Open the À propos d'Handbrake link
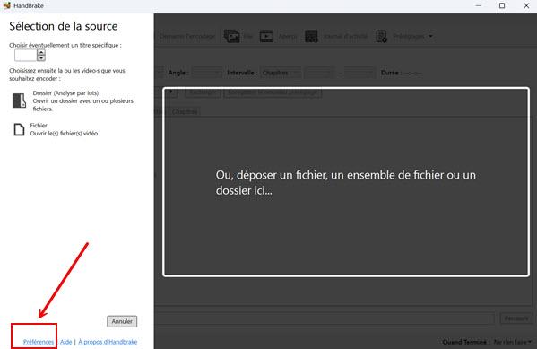 pyautogui.click(x=108, y=342)
